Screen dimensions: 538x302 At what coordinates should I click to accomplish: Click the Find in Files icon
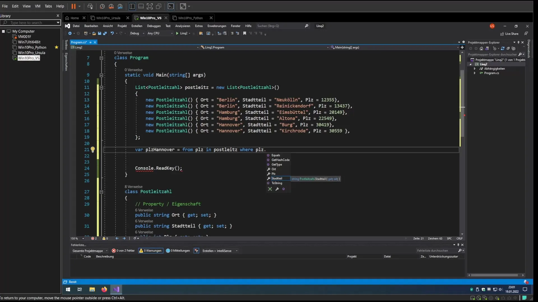(x=201, y=33)
